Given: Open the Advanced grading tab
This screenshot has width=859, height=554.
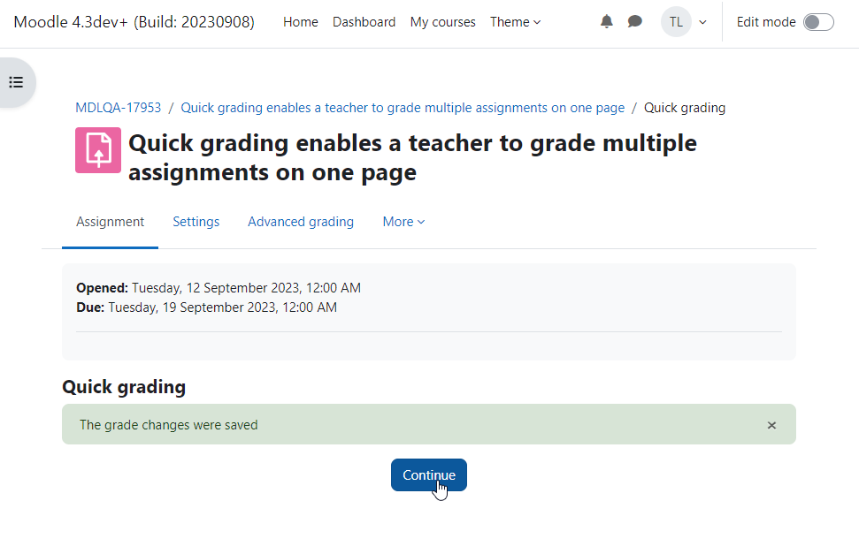Looking at the screenshot, I should [x=301, y=222].
